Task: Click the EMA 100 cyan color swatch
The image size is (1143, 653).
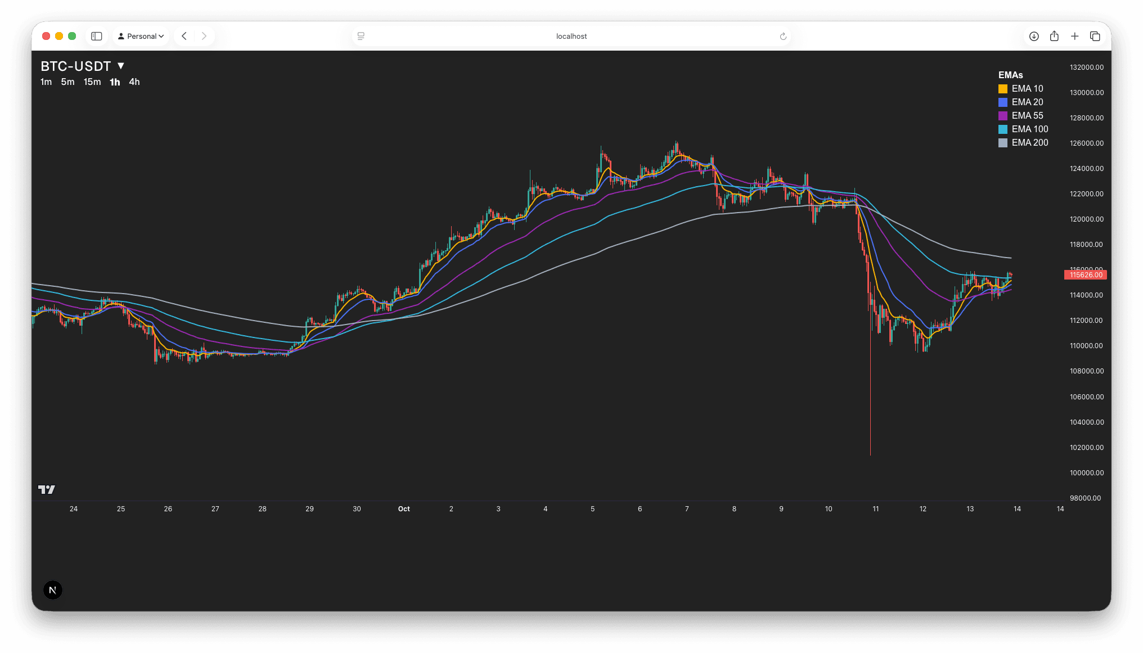Action: [1003, 129]
